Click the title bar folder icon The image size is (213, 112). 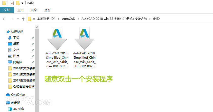[x=4, y=3]
